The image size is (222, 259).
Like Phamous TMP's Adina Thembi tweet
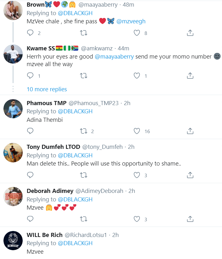[x=137, y=131]
